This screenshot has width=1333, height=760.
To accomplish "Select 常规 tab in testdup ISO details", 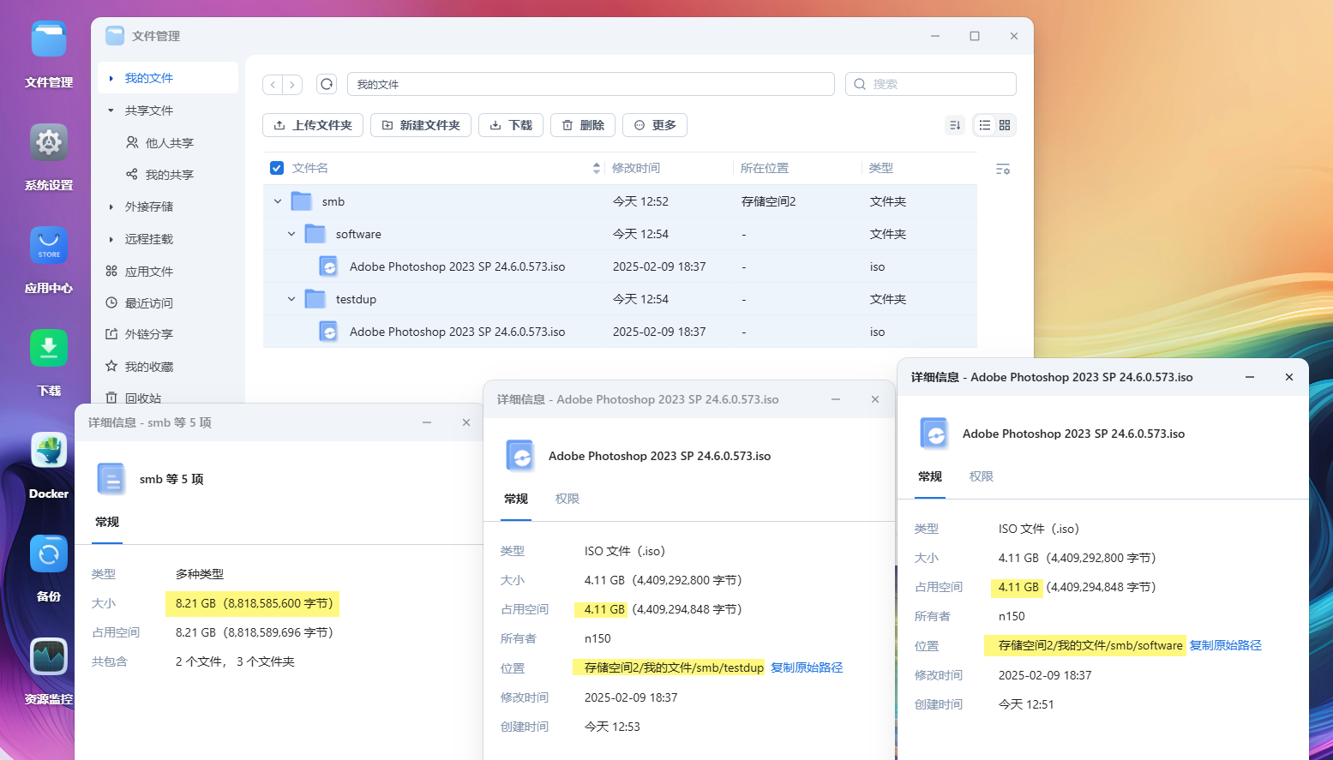I will click(516, 499).
